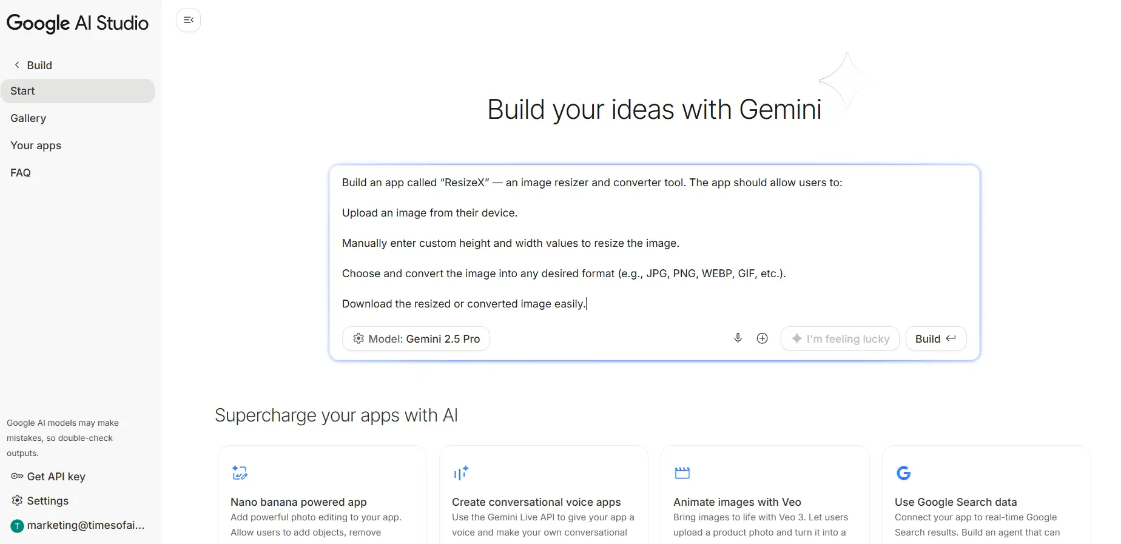Viewport: 1121px width, 544px height.
Task: Open the Model: Gemini 2.5 Pro selector
Action: (416, 339)
